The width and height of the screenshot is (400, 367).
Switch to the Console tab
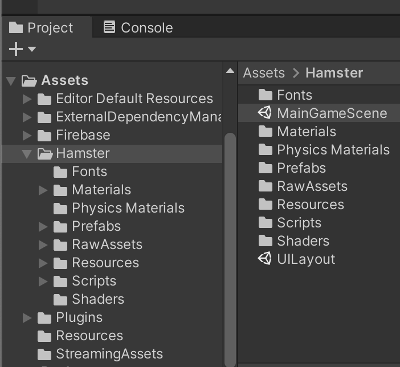coord(138,27)
